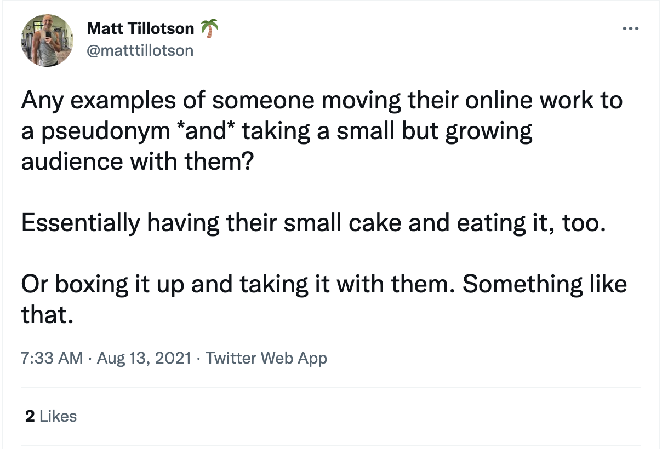The image size is (662, 449).
Task: Open the Matt Tillotson display name link
Action: pos(140,28)
